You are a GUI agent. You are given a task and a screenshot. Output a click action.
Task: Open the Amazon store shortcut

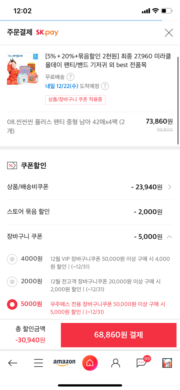pyautogui.click(x=64, y=362)
